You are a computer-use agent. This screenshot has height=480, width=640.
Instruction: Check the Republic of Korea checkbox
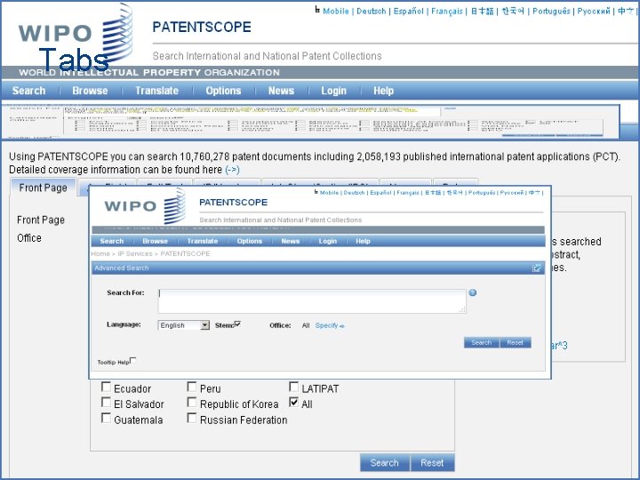(x=192, y=403)
